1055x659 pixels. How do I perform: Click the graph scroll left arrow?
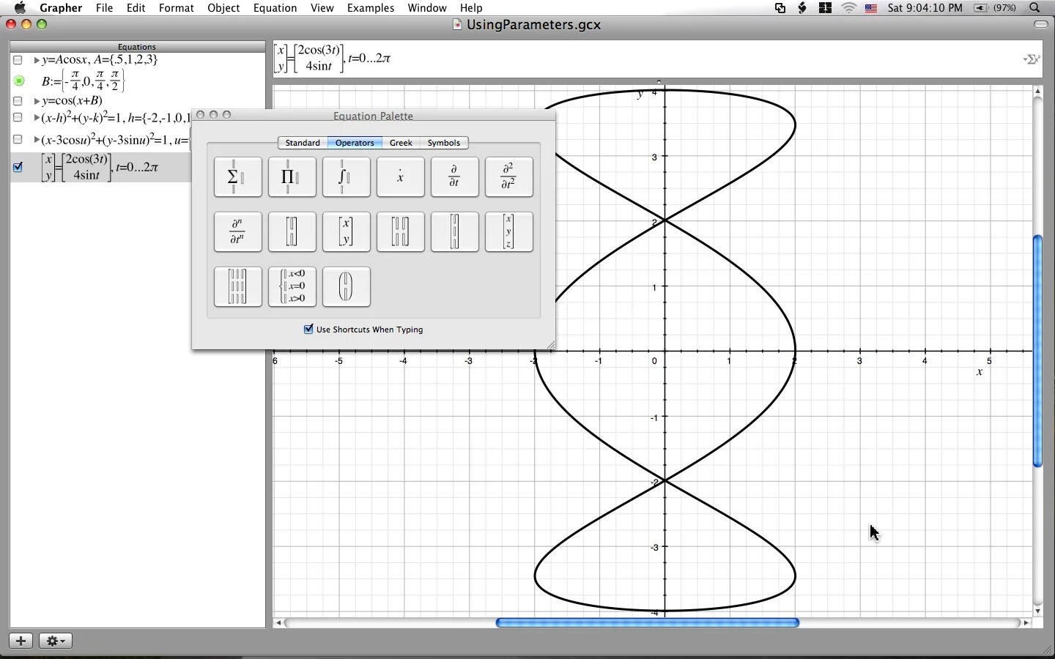[x=278, y=622]
